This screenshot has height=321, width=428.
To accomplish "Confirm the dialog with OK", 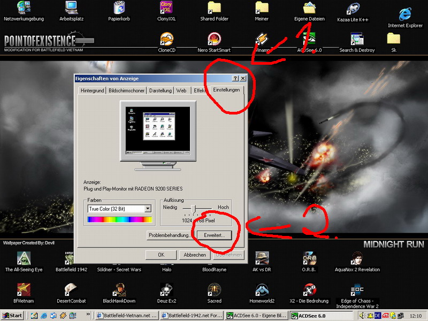I will pyautogui.click(x=161, y=255).
